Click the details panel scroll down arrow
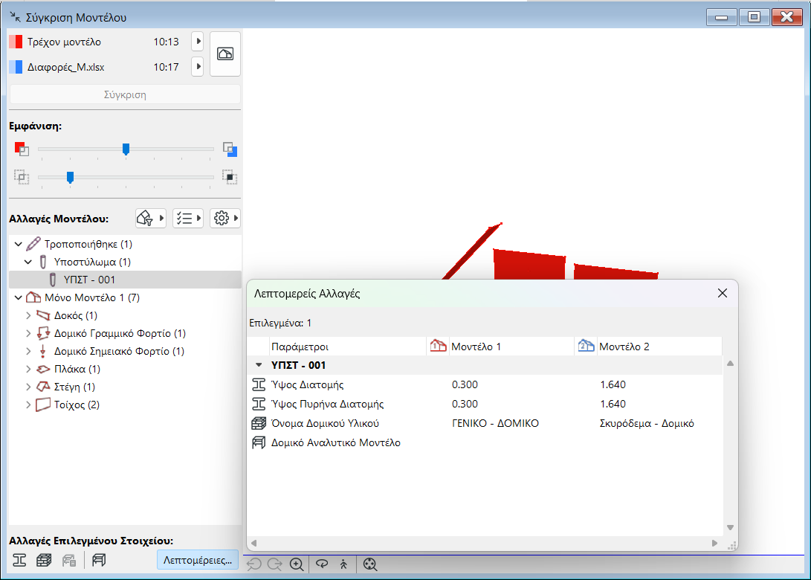The width and height of the screenshot is (811, 580). pos(730,528)
